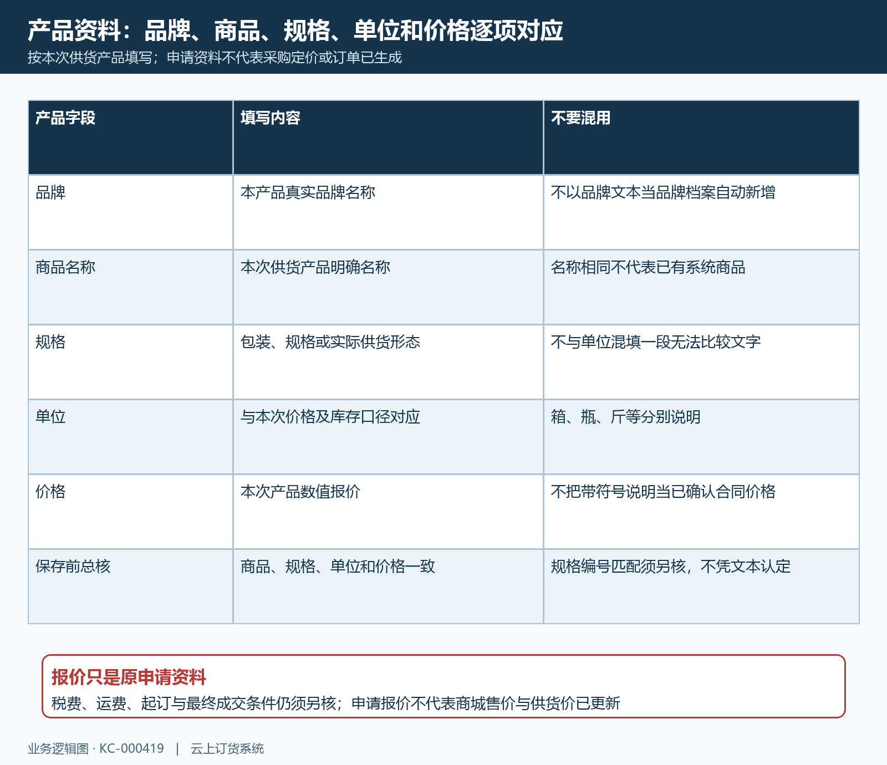Click the cell 本次供货产品明确名称
Viewport: 887px width, 765px height.
click(388, 287)
